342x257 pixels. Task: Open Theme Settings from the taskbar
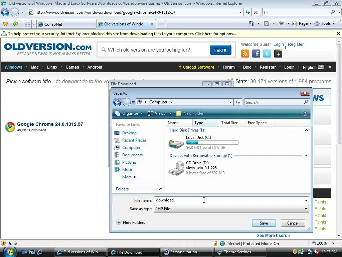(240, 252)
